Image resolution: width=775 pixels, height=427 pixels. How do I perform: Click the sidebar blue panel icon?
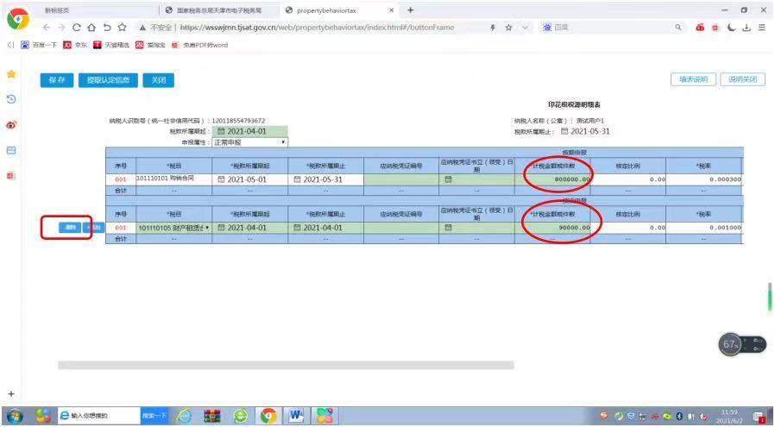click(11, 150)
